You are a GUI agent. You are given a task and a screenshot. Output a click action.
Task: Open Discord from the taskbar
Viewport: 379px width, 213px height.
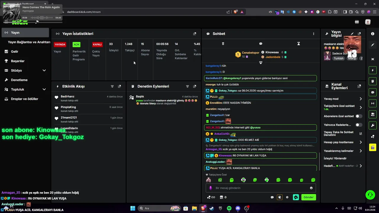[237, 208]
